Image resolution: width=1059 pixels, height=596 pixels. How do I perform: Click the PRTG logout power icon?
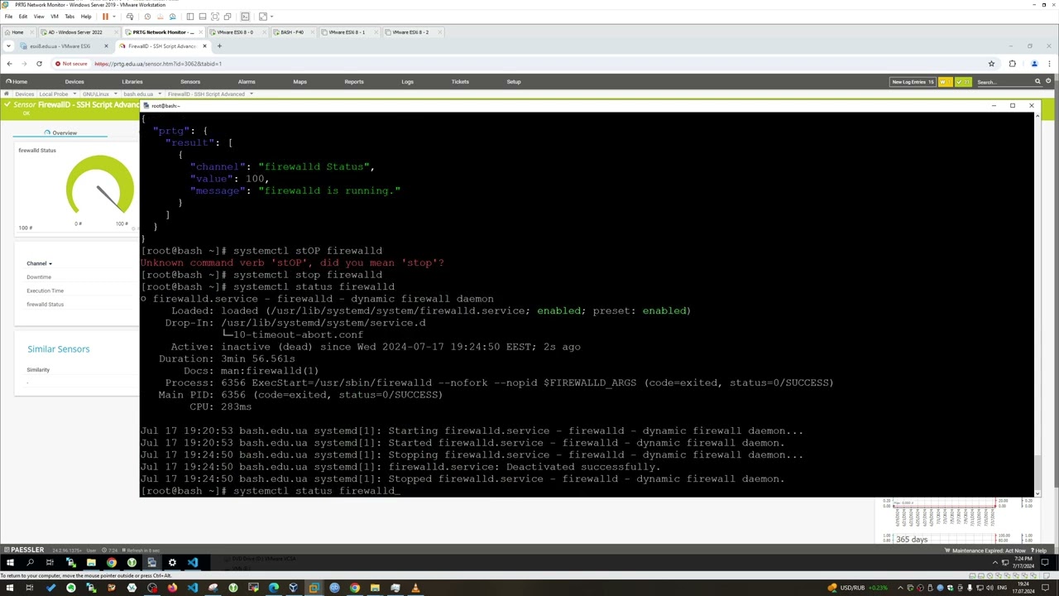1048,82
